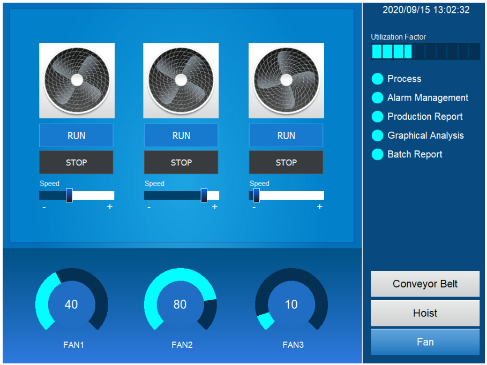487x365 pixels.
Task: Click the first fan image
Action: (x=77, y=80)
